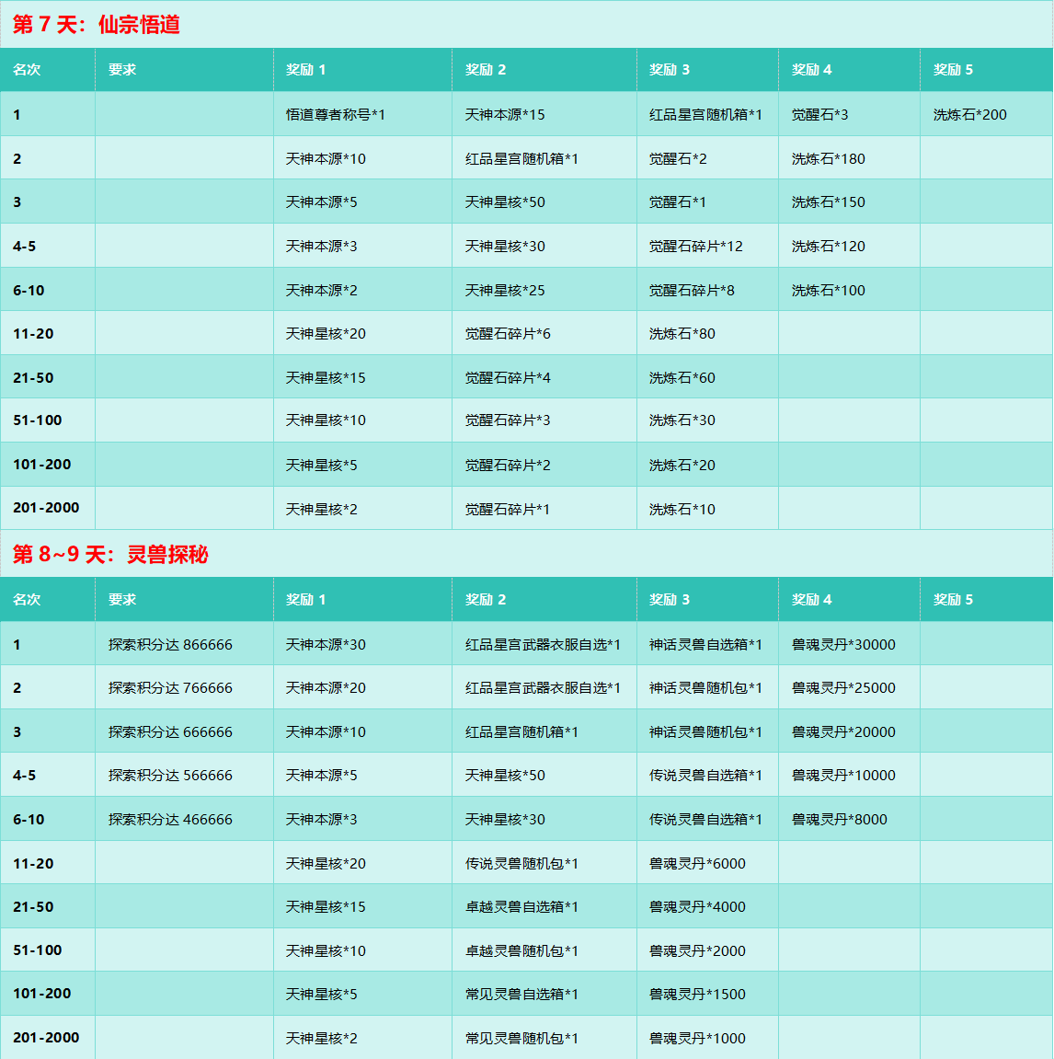Screen dimensions: 1054x1059
Task: Select the cell 觉醒石碎片*2
Action: pyautogui.click(x=544, y=465)
